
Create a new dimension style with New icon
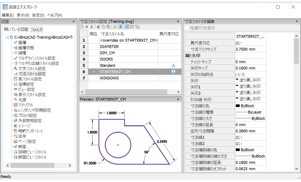(x=82, y=27)
